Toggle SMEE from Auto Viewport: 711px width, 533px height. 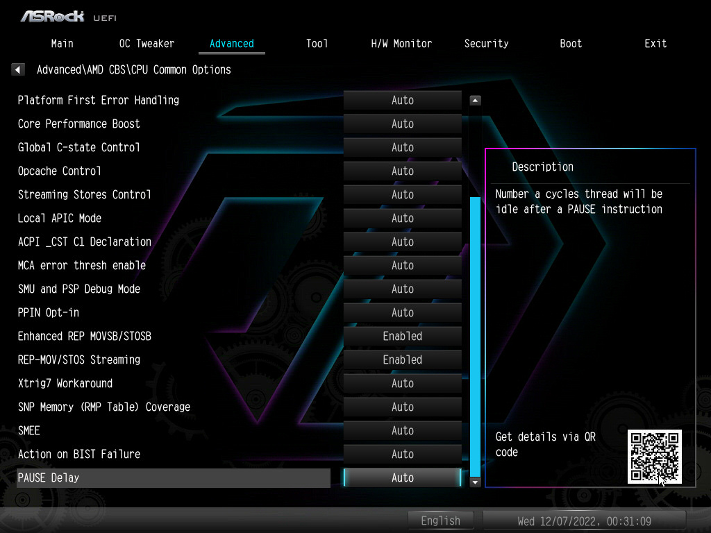click(x=402, y=430)
